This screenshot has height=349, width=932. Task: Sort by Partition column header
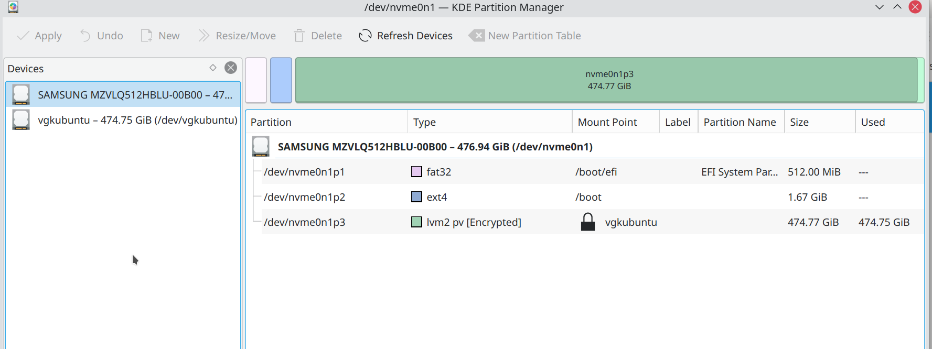[x=327, y=122]
